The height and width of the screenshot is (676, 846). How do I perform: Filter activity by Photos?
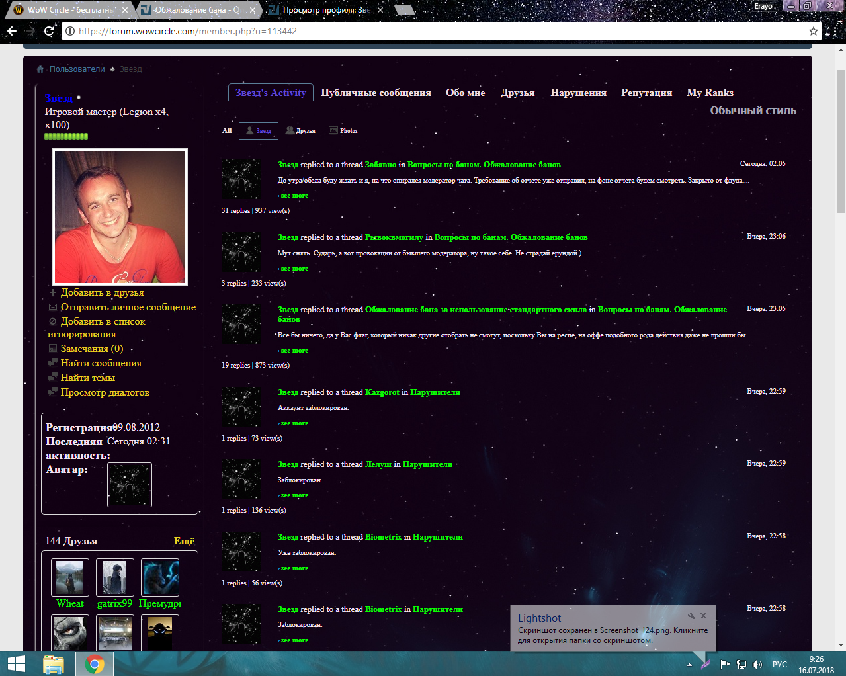click(343, 131)
